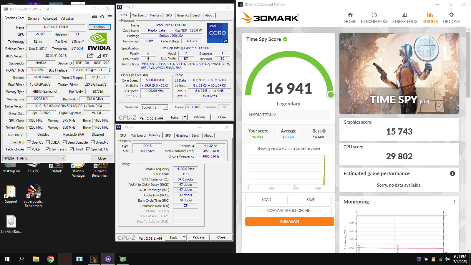This screenshot has width=471, height=265.
Task: Toggle the DirectCompute checkbox
Action: tap(64, 142)
